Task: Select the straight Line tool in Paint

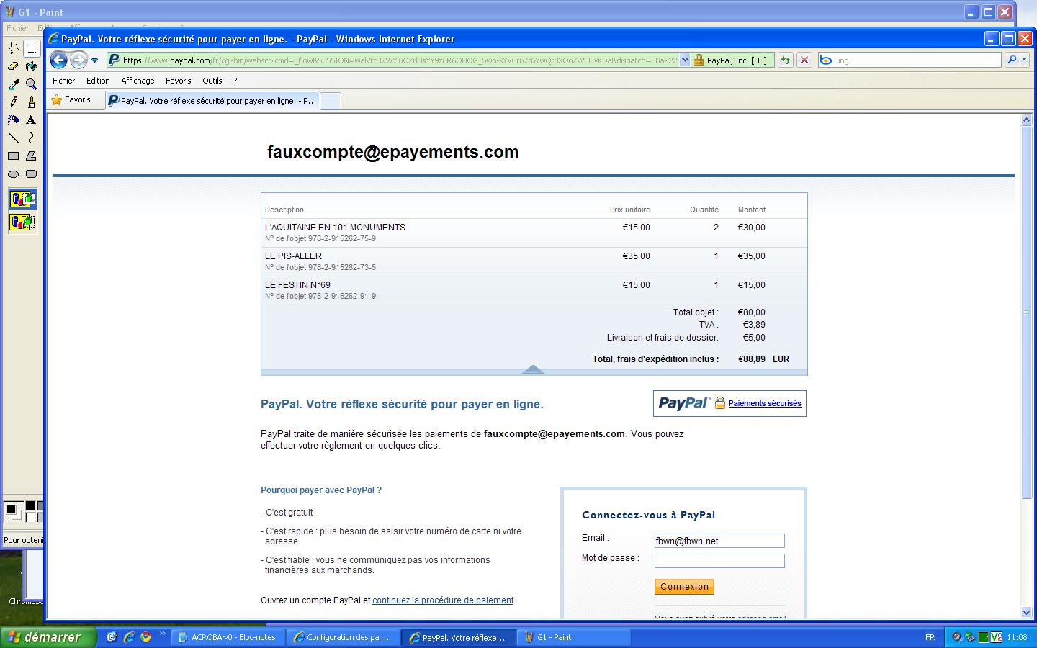Action: point(14,138)
